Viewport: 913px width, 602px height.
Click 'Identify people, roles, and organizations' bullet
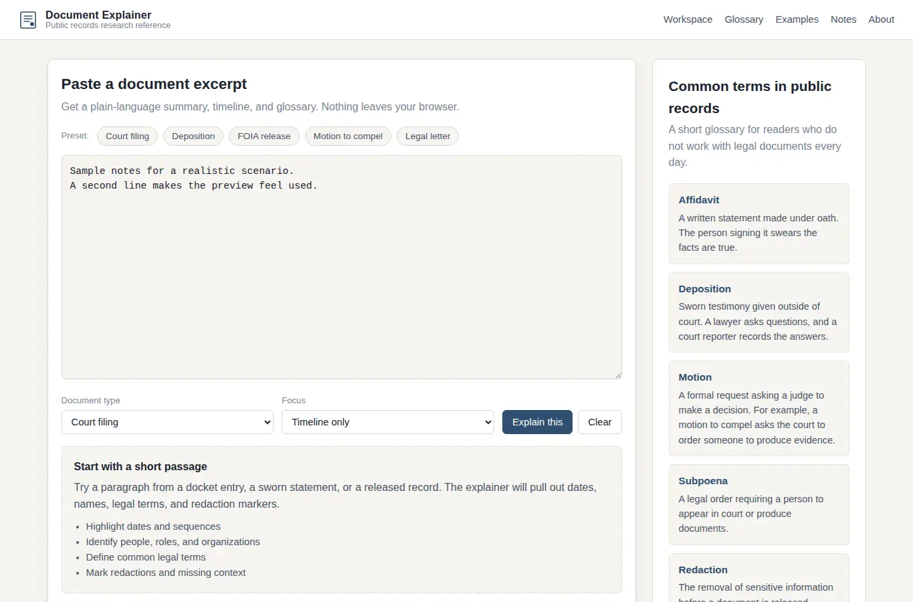tap(173, 542)
